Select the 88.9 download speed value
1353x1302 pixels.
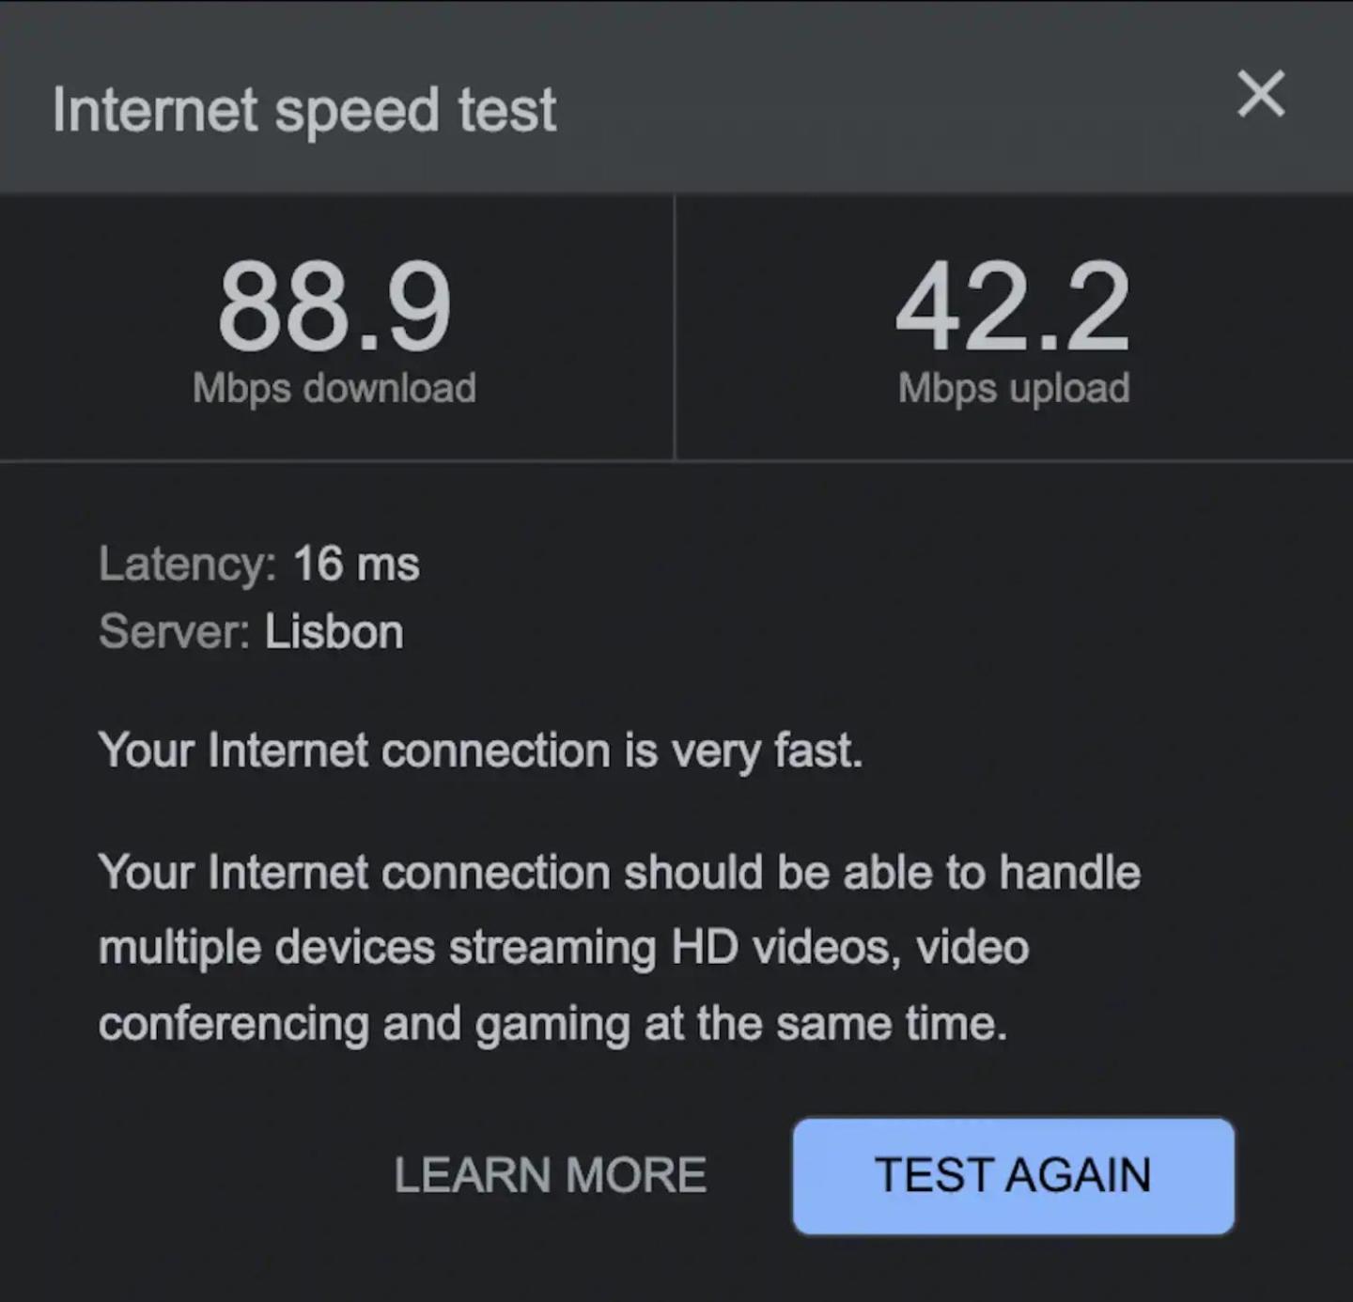pyautogui.click(x=335, y=306)
